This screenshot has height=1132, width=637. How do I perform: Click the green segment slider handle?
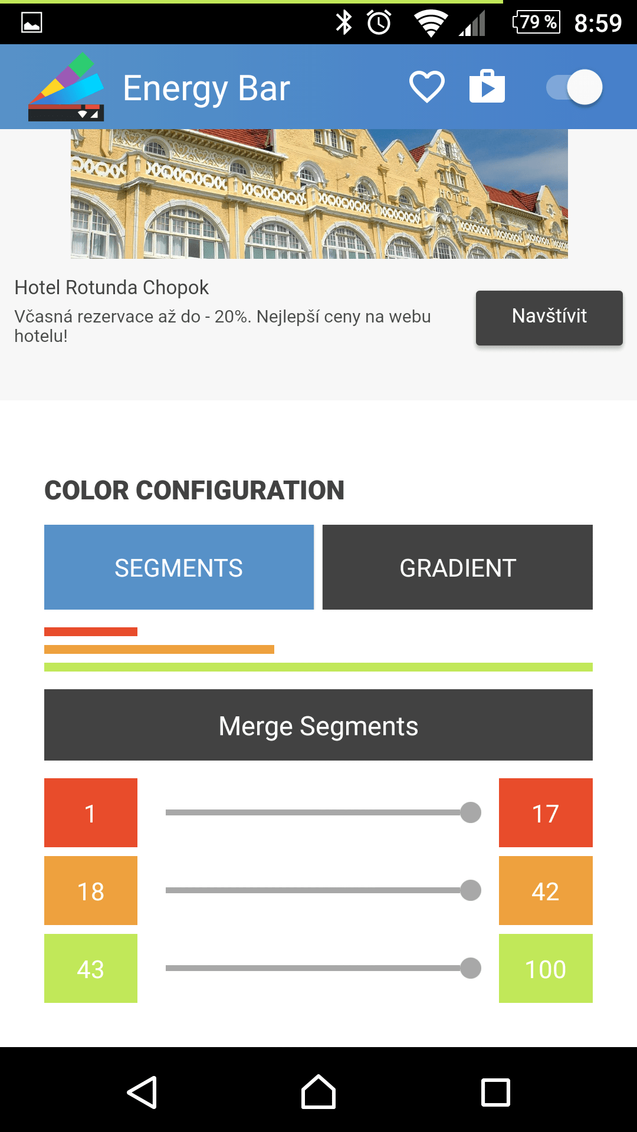point(471,968)
